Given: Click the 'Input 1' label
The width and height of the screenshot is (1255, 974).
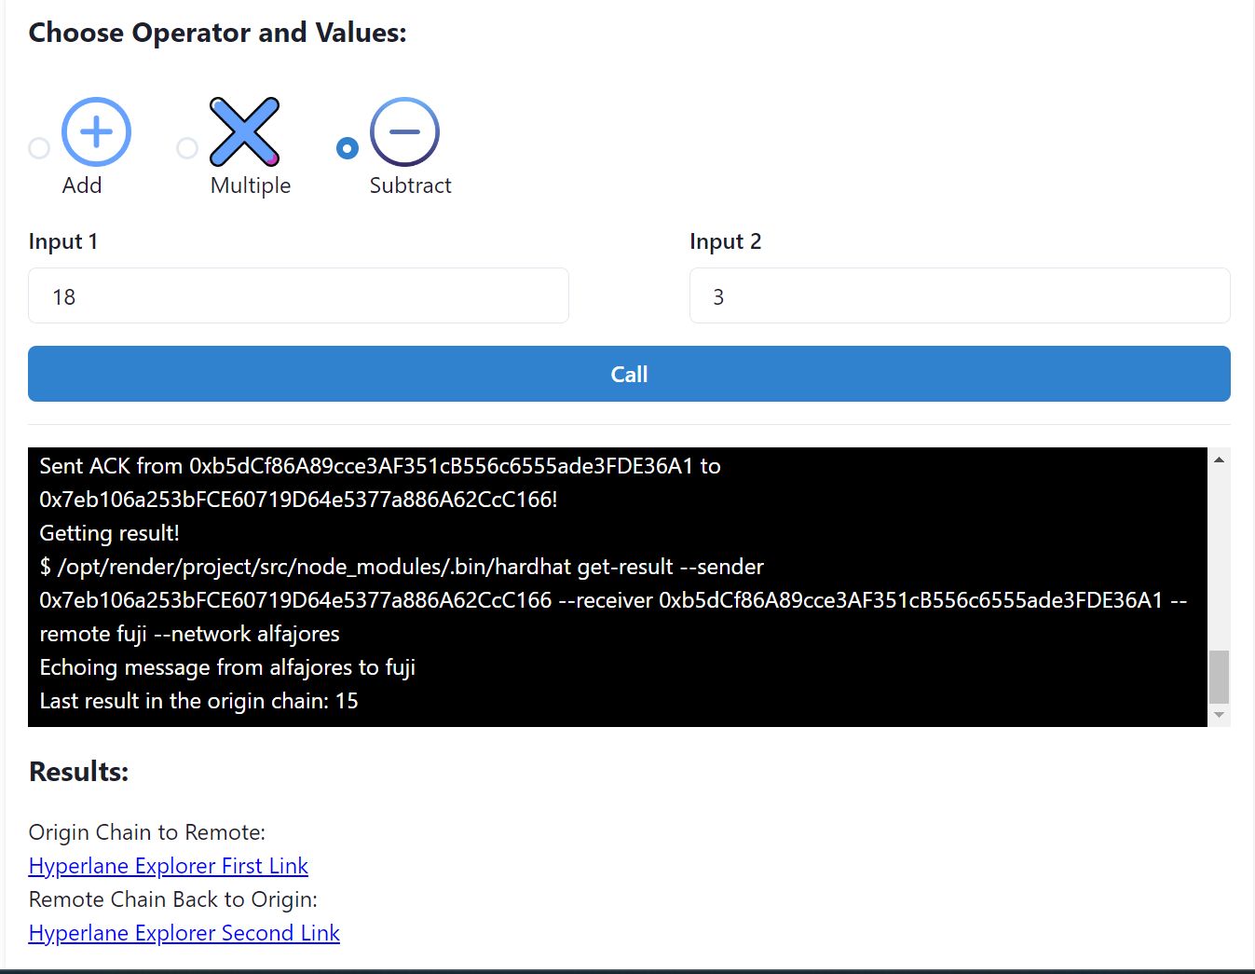Looking at the screenshot, I should (x=63, y=241).
